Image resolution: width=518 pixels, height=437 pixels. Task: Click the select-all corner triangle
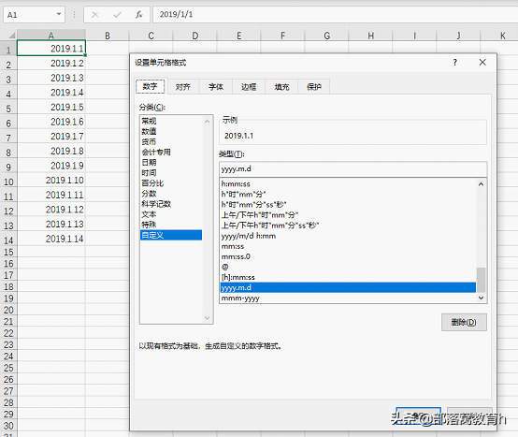[12, 35]
